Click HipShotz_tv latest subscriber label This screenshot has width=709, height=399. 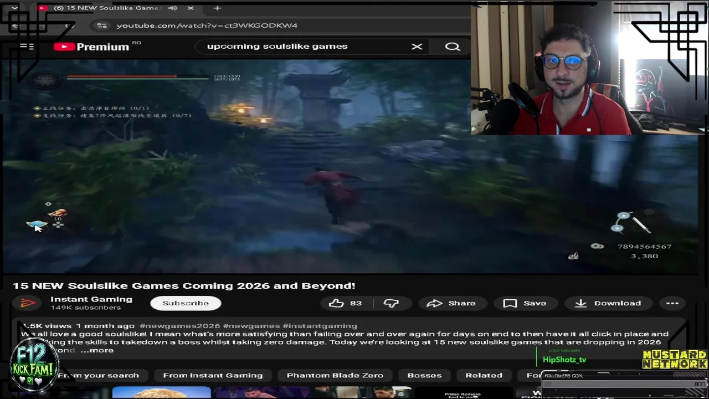pyautogui.click(x=564, y=360)
